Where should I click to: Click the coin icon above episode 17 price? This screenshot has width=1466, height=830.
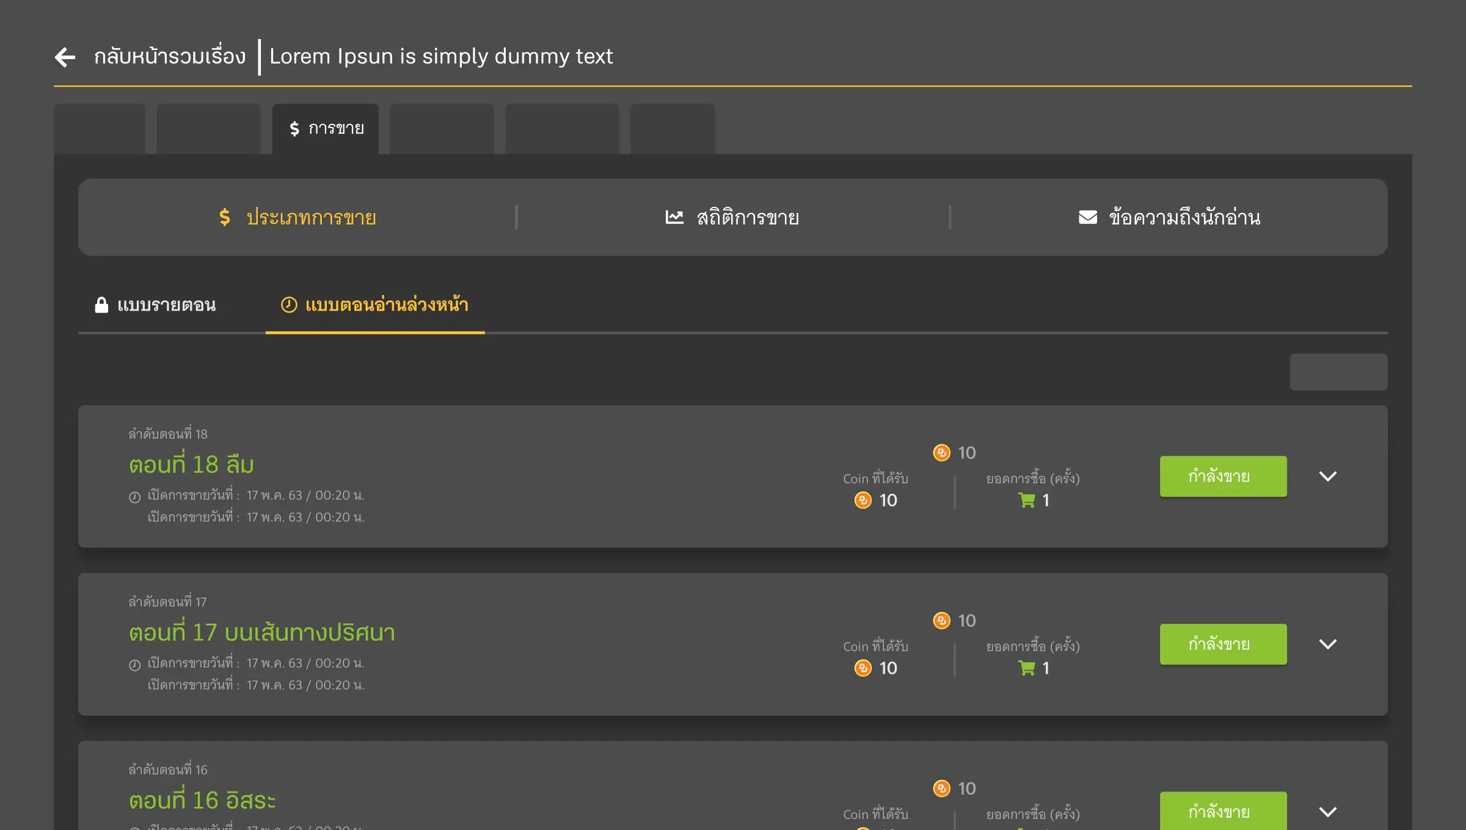click(x=941, y=621)
